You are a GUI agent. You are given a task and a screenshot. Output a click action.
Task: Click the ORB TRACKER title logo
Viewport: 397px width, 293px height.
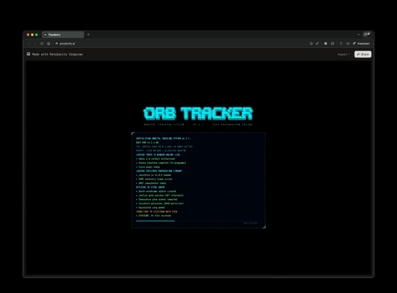[198, 114]
